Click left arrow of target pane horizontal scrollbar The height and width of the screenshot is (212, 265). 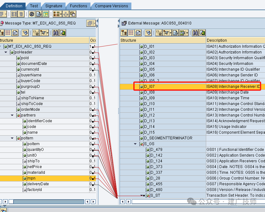coord(123,201)
